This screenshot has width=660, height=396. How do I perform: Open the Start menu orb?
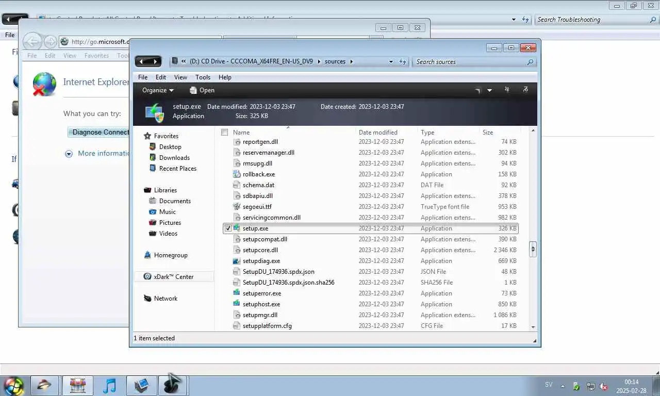pyautogui.click(x=14, y=386)
